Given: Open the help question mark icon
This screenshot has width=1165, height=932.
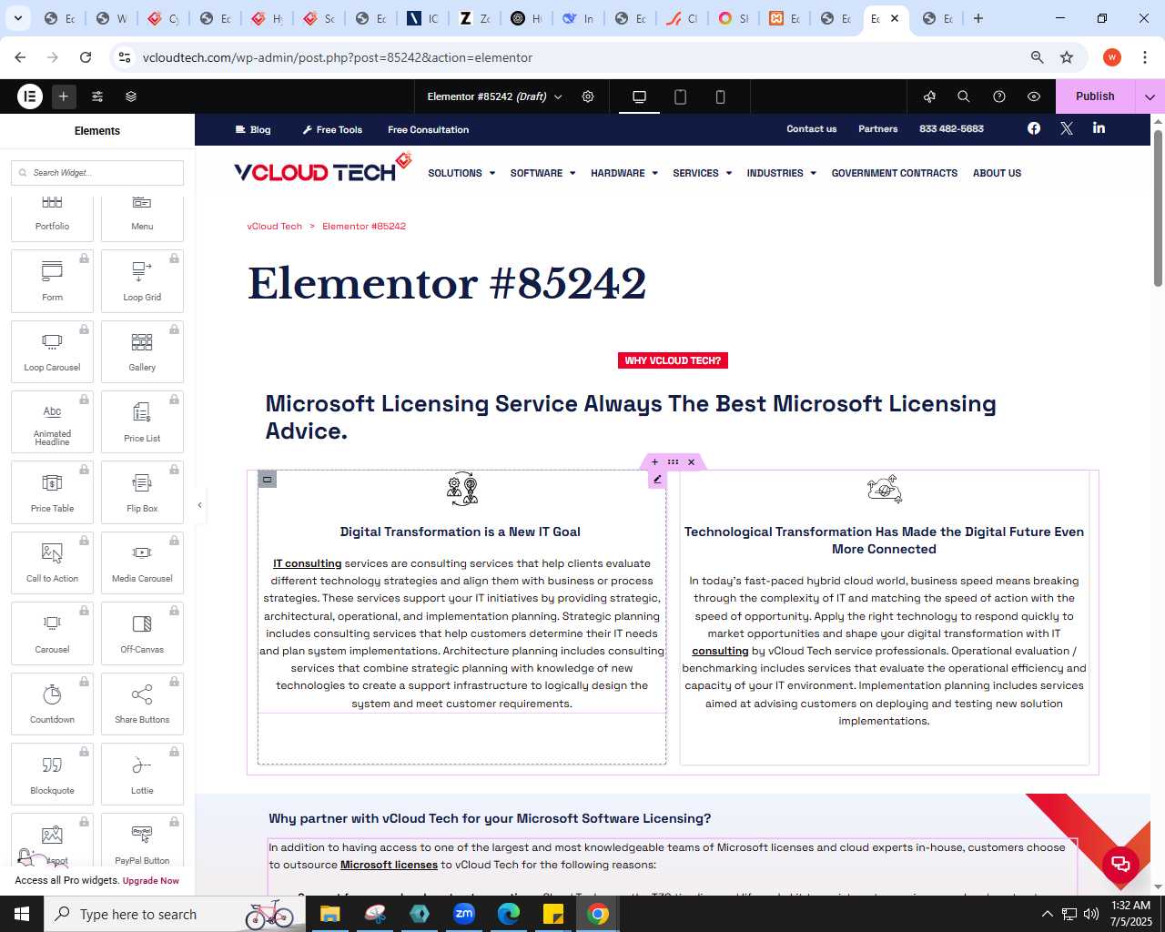Looking at the screenshot, I should [x=999, y=96].
